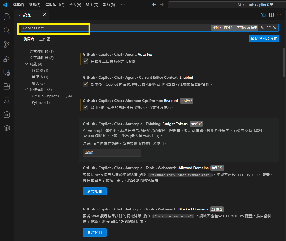
Task: Select the Testing flask icon
Action: 7,100
